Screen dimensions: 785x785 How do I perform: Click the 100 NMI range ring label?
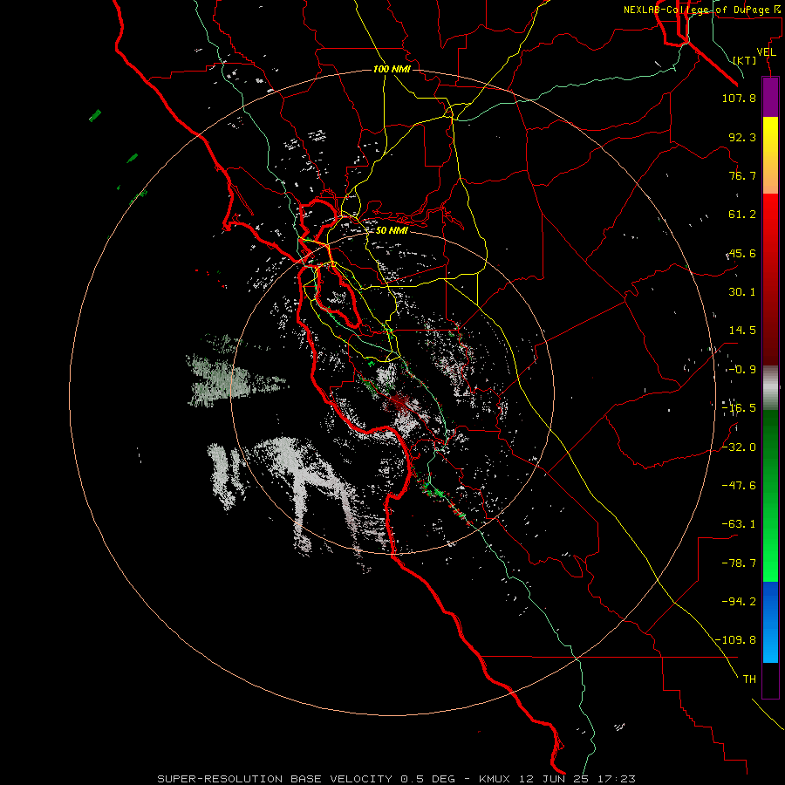(x=392, y=69)
